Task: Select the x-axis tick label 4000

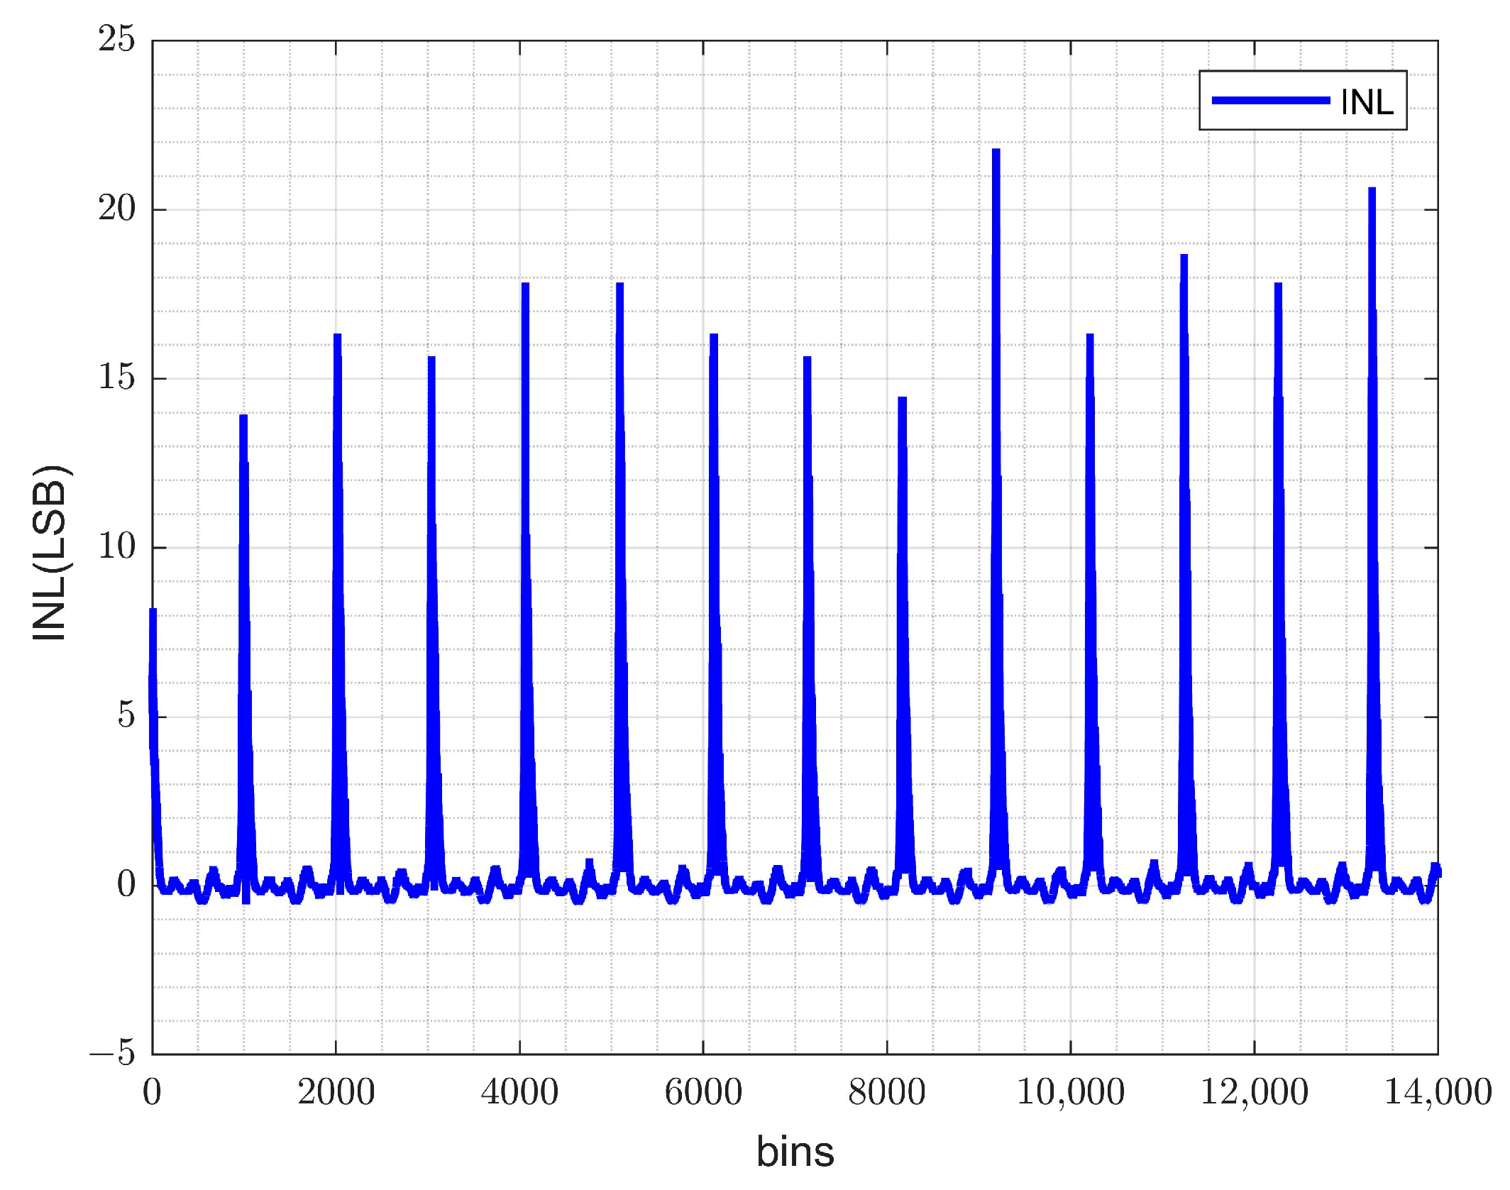Action: click(519, 1091)
